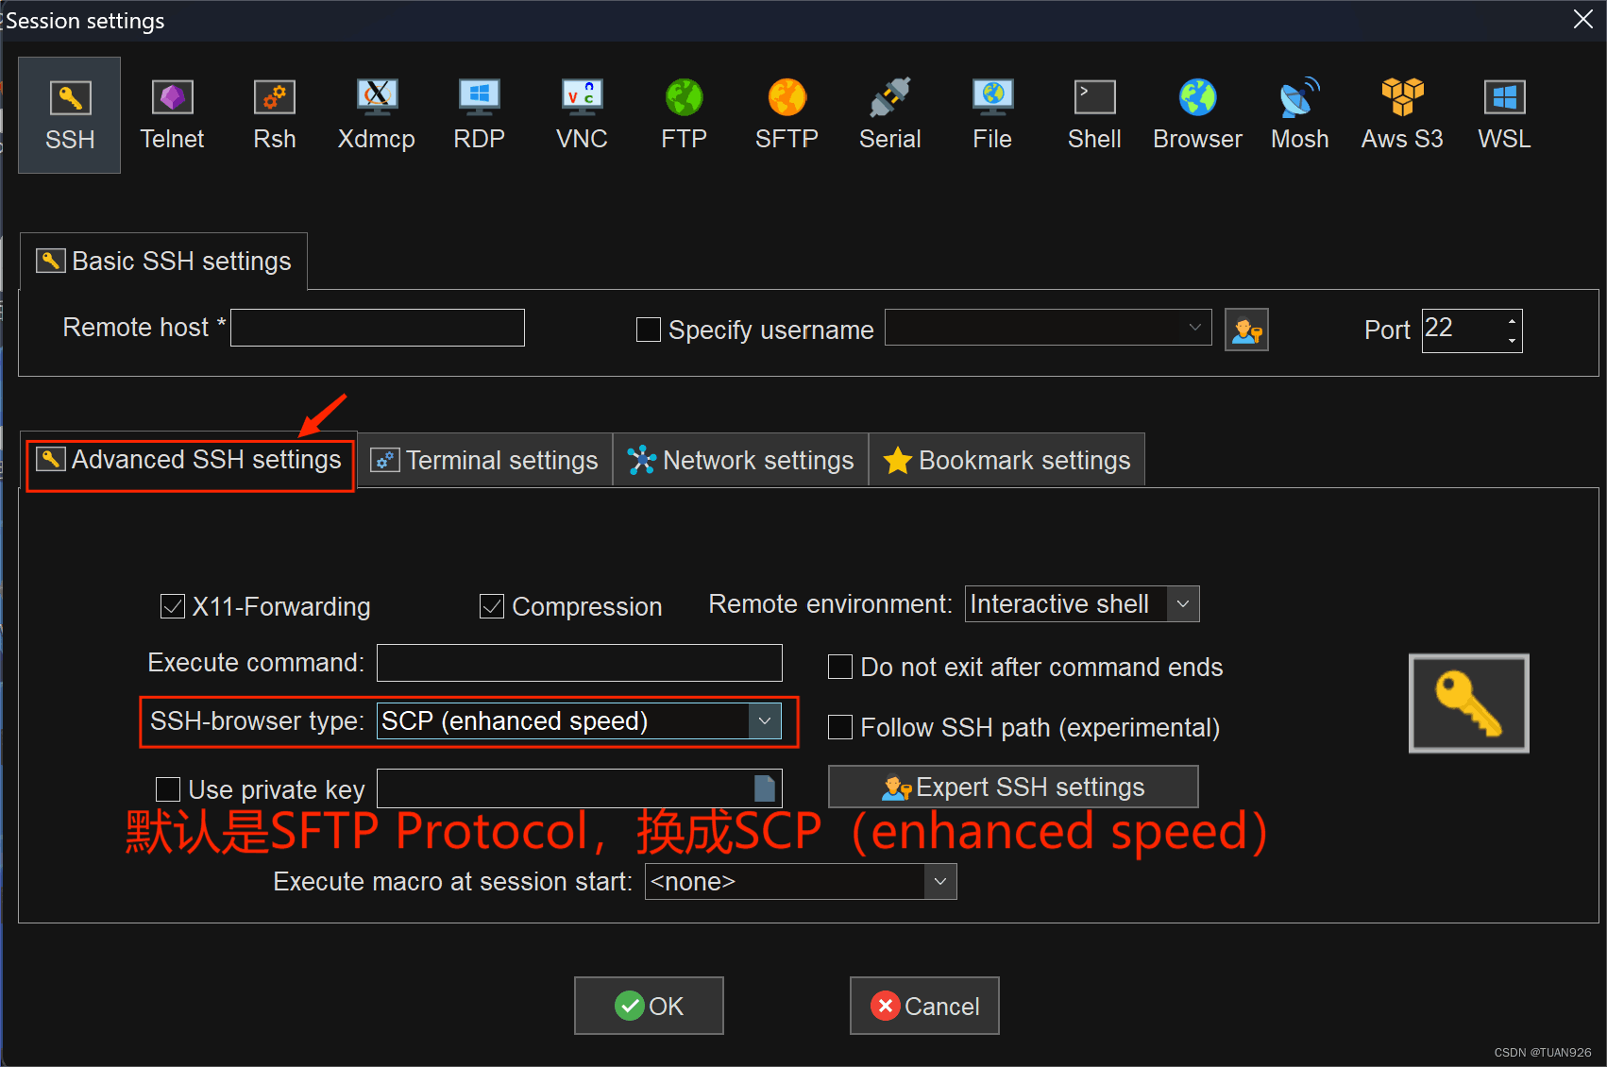The width and height of the screenshot is (1607, 1067).
Task: Select the Mosh session type
Action: [1300, 115]
